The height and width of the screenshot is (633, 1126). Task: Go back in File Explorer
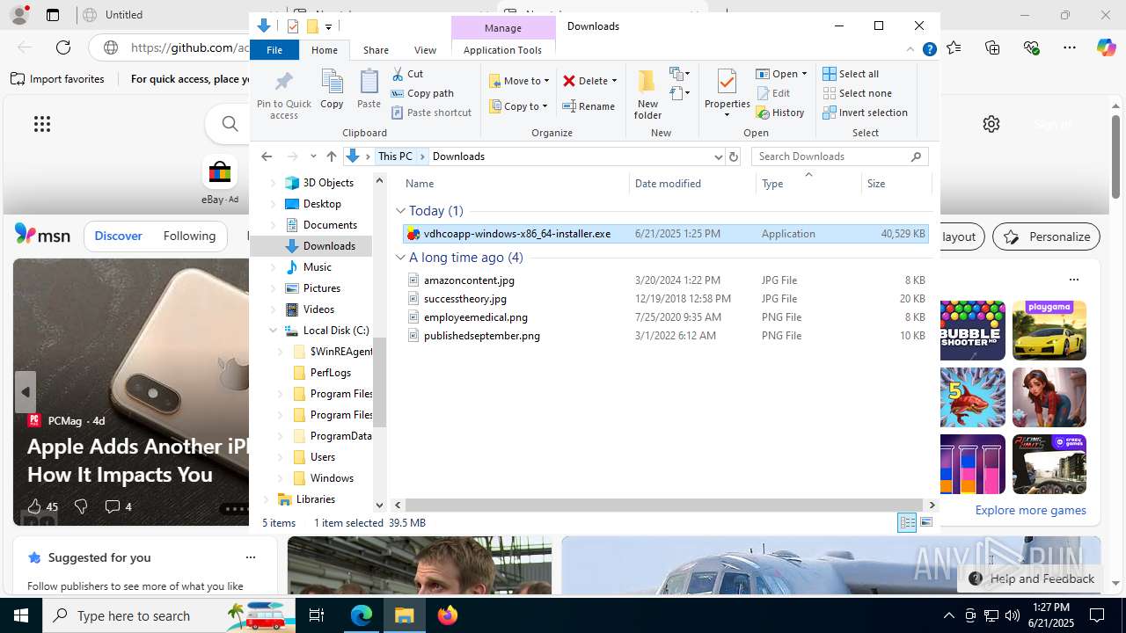tap(267, 156)
